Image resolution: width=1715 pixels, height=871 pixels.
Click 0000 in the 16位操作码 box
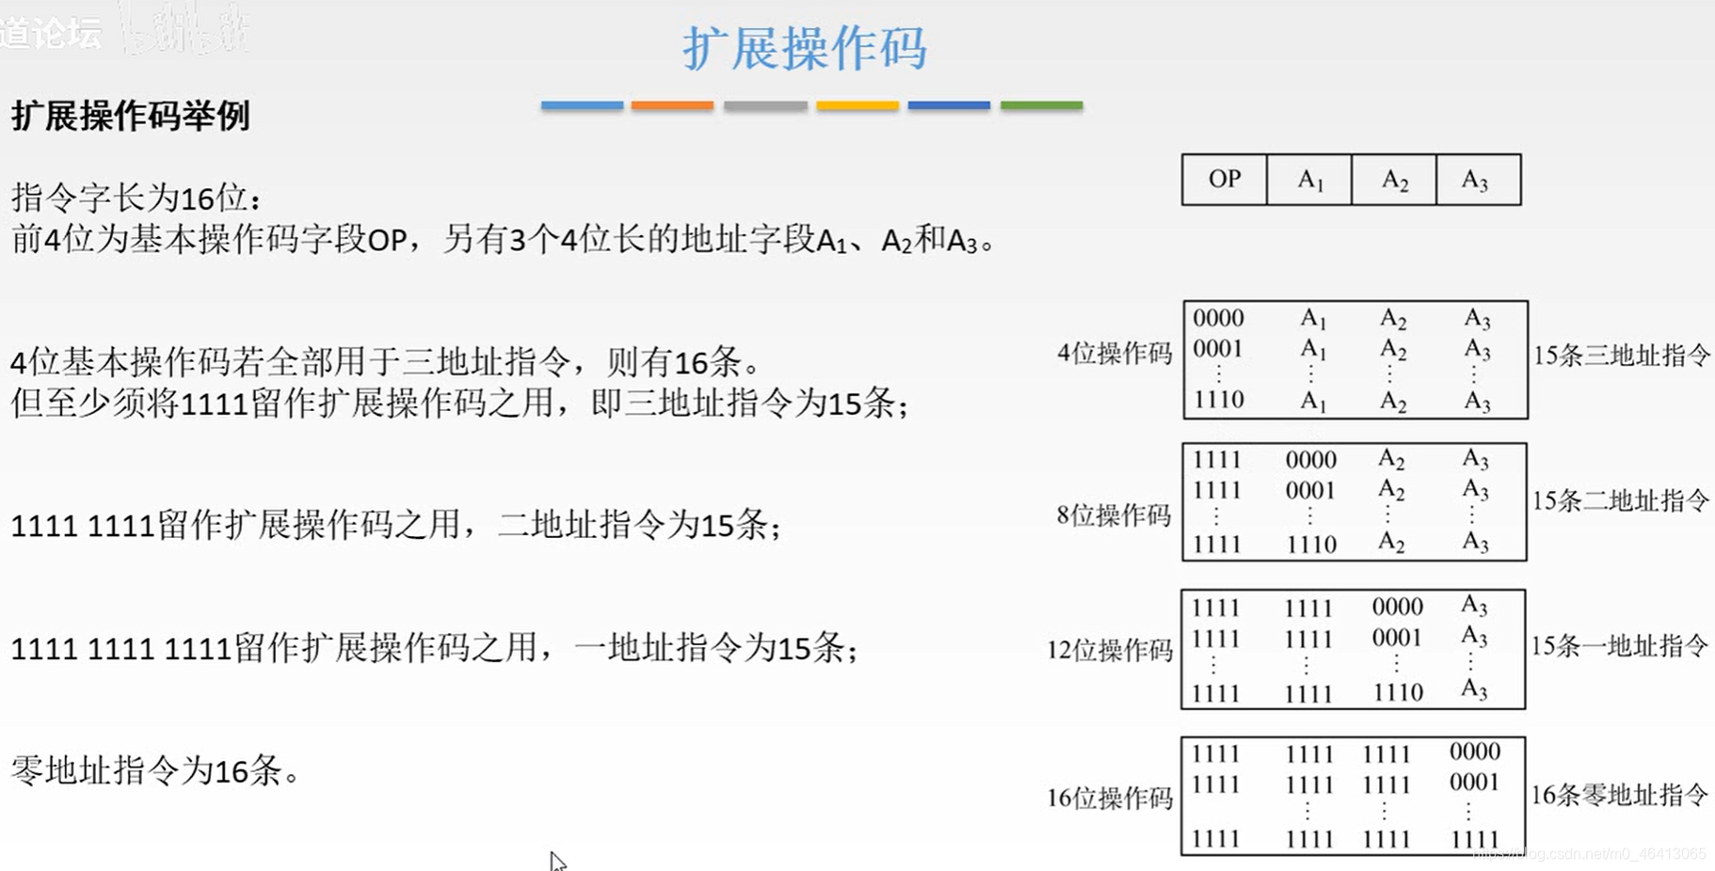1475,752
